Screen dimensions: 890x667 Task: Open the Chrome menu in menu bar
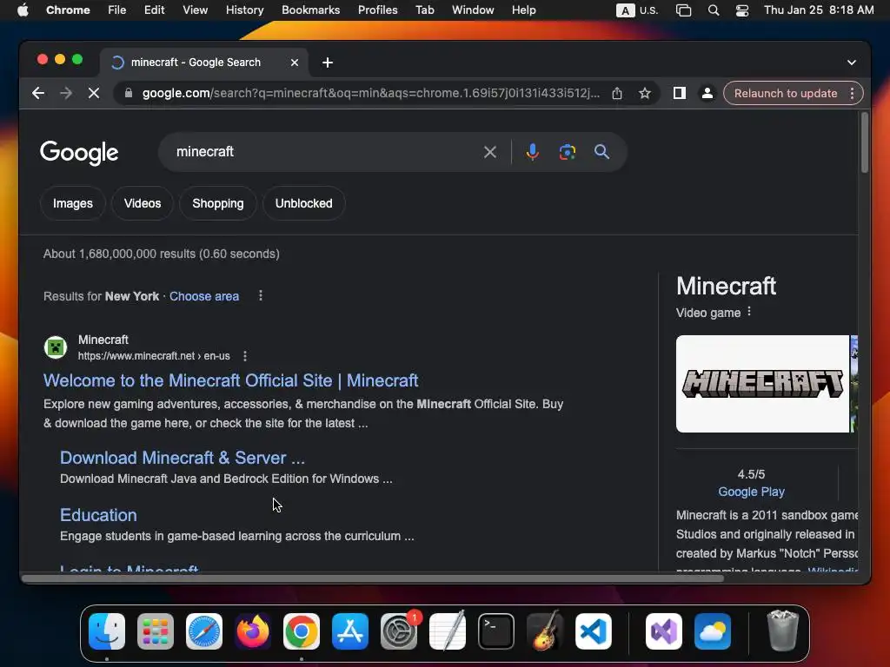click(68, 10)
